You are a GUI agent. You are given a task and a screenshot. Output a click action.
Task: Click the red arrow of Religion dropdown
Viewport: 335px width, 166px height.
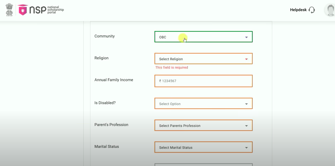pos(246,59)
